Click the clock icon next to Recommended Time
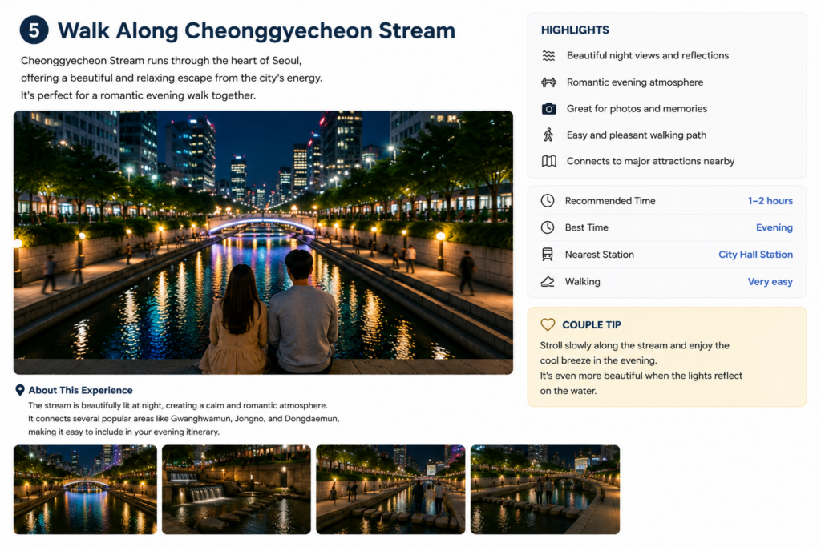 pos(547,201)
